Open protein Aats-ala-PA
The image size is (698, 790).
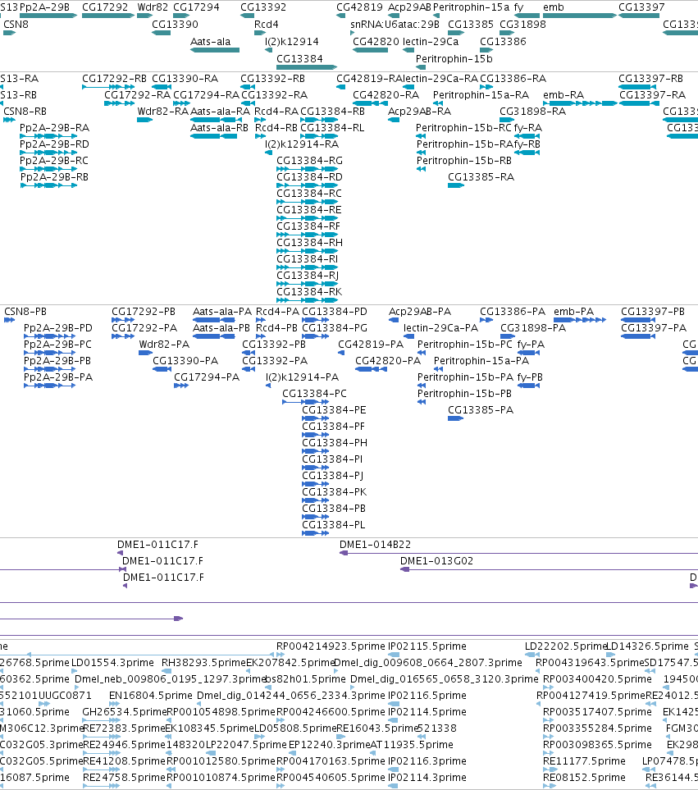[x=221, y=312]
